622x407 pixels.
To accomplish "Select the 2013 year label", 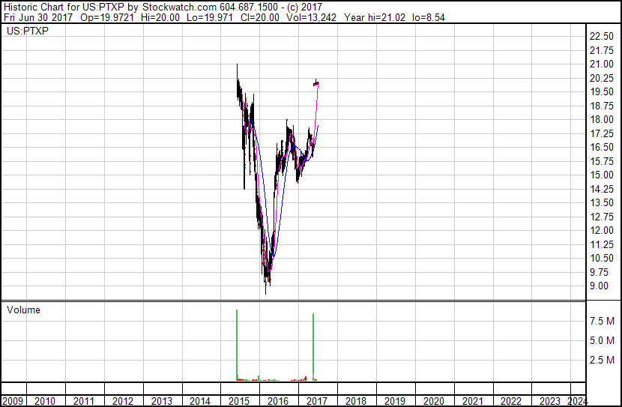I will (161, 401).
